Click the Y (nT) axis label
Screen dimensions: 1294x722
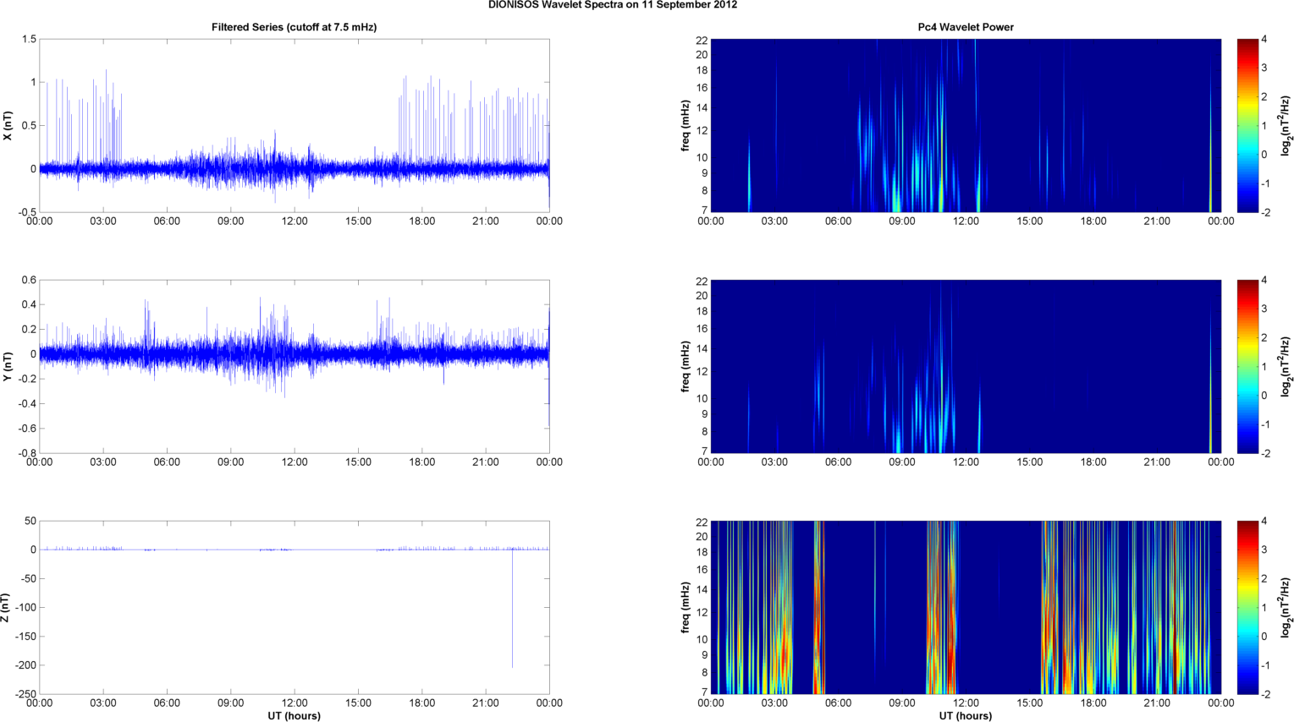[8, 366]
